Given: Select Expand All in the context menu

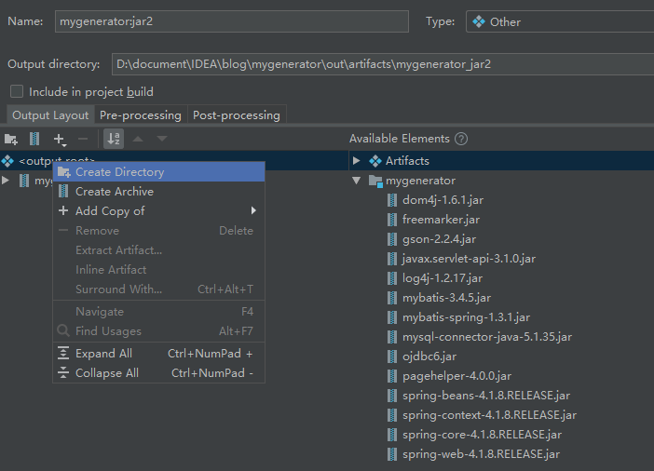Looking at the screenshot, I should 103,354.
